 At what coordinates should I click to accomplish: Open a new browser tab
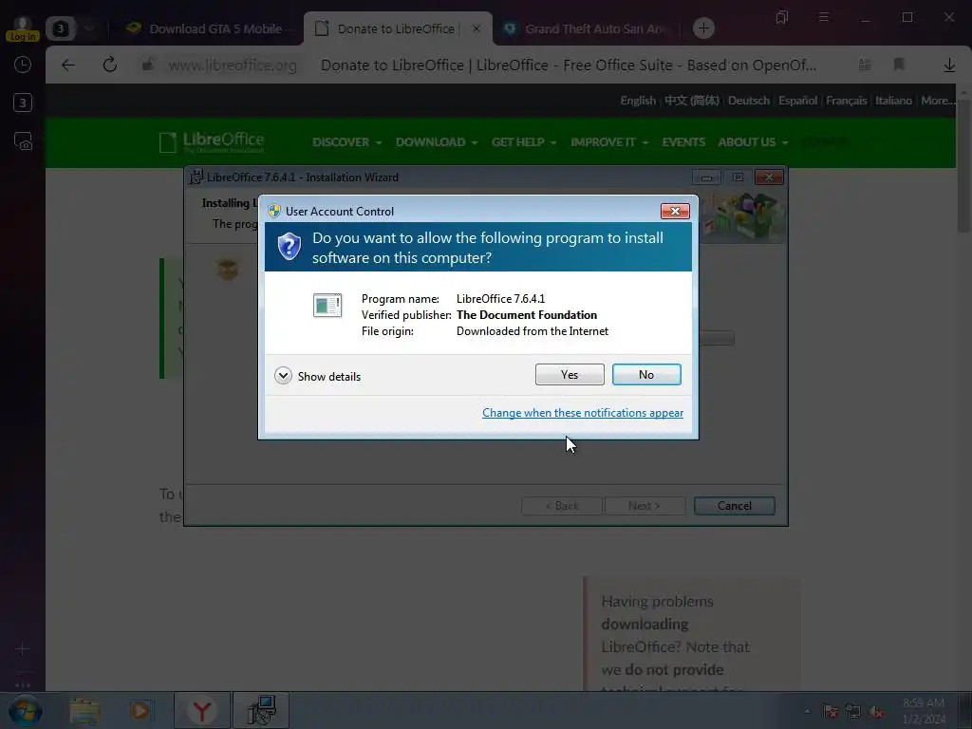coord(703,28)
